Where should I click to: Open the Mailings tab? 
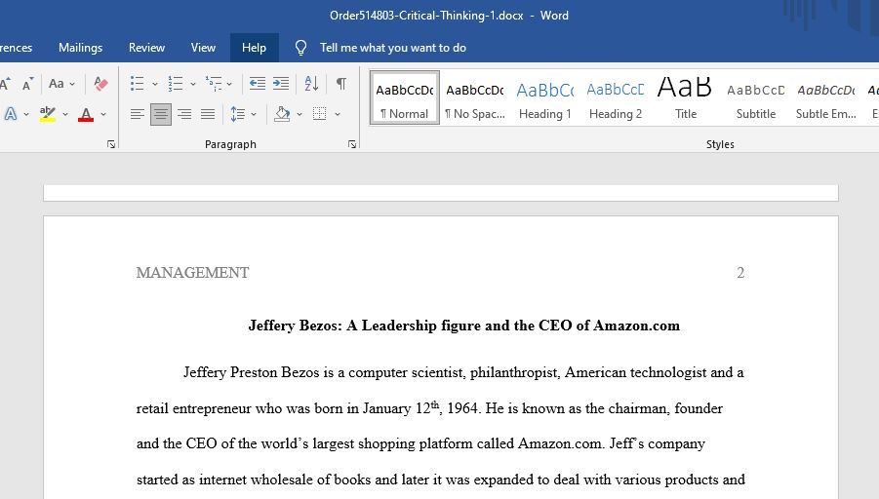pos(80,48)
